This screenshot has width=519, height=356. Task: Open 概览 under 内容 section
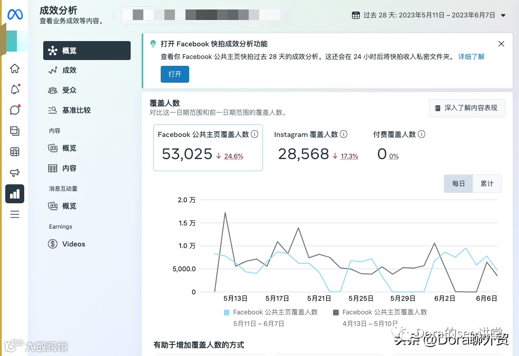pos(87,148)
